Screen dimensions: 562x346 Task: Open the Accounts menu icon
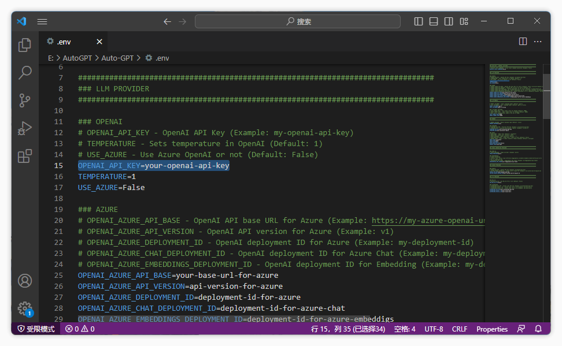pyautogui.click(x=25, y=281)
